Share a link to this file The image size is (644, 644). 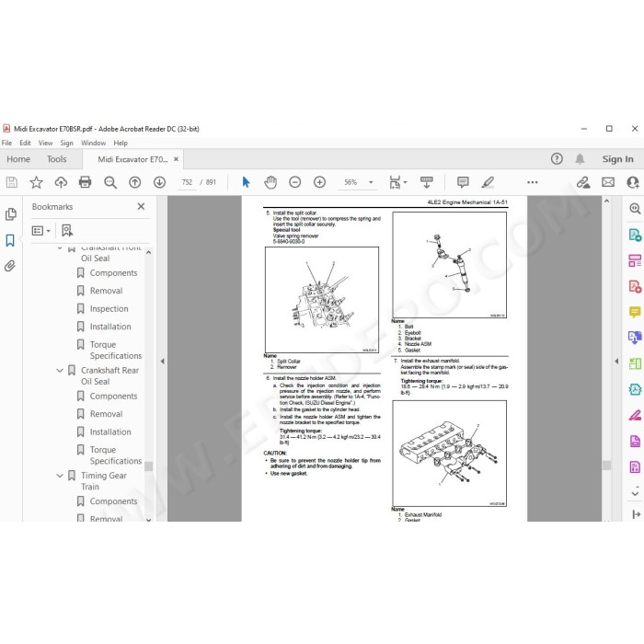(583, 182)
